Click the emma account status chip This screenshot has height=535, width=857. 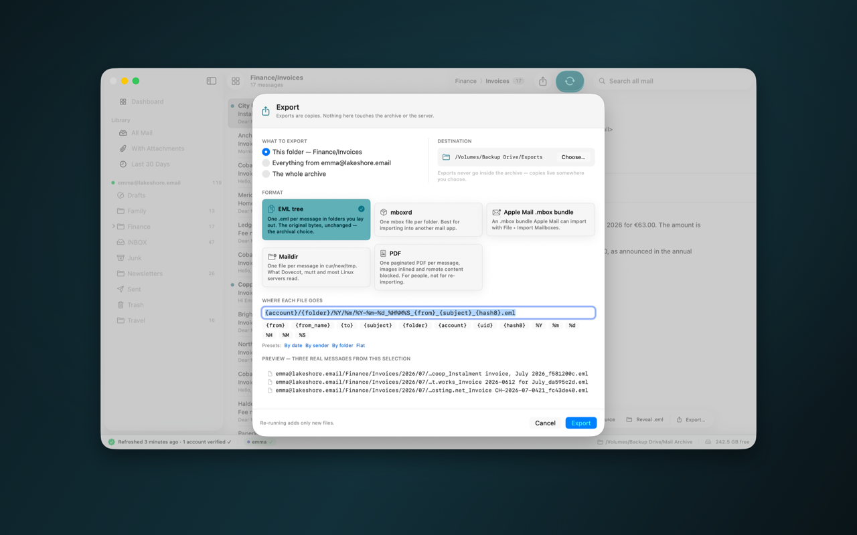coord(261,442)
